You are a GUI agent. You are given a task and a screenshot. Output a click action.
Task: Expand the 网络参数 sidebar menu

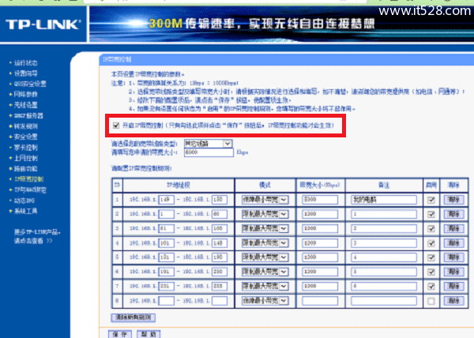tap(26, 95)
